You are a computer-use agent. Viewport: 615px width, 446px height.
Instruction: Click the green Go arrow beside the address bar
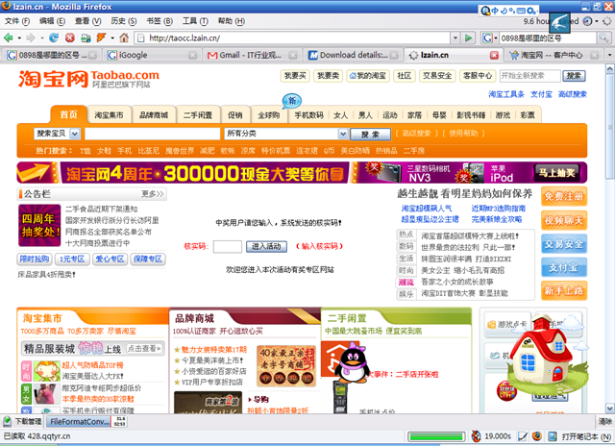[x=468, y=38]
